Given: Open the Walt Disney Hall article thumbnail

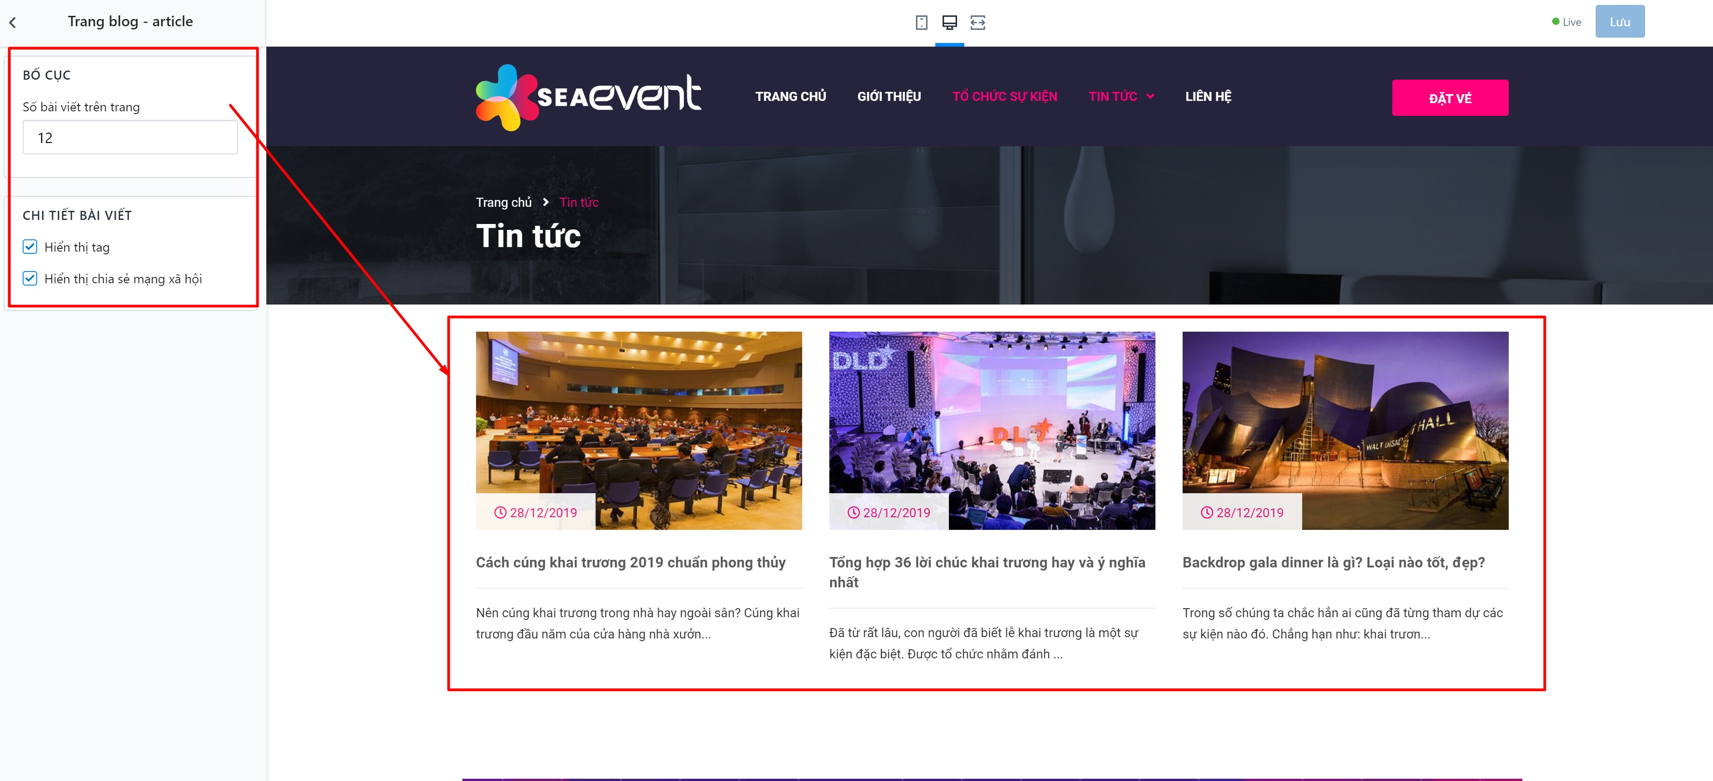Looking at the screenshot, I should pos(1345,430).
